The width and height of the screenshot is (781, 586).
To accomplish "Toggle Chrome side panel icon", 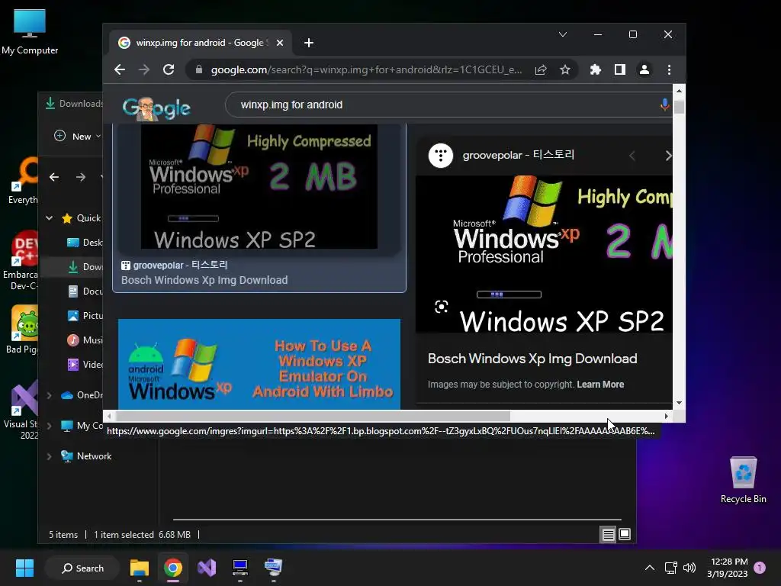I will pos(619,69).
